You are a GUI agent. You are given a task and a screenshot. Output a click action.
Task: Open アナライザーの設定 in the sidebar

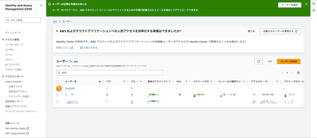pos(19,96)
